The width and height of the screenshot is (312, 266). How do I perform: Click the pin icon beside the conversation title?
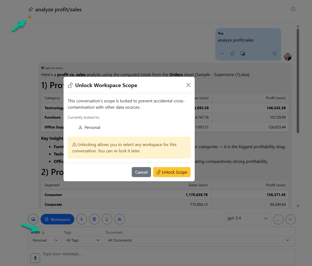(31, 9)
